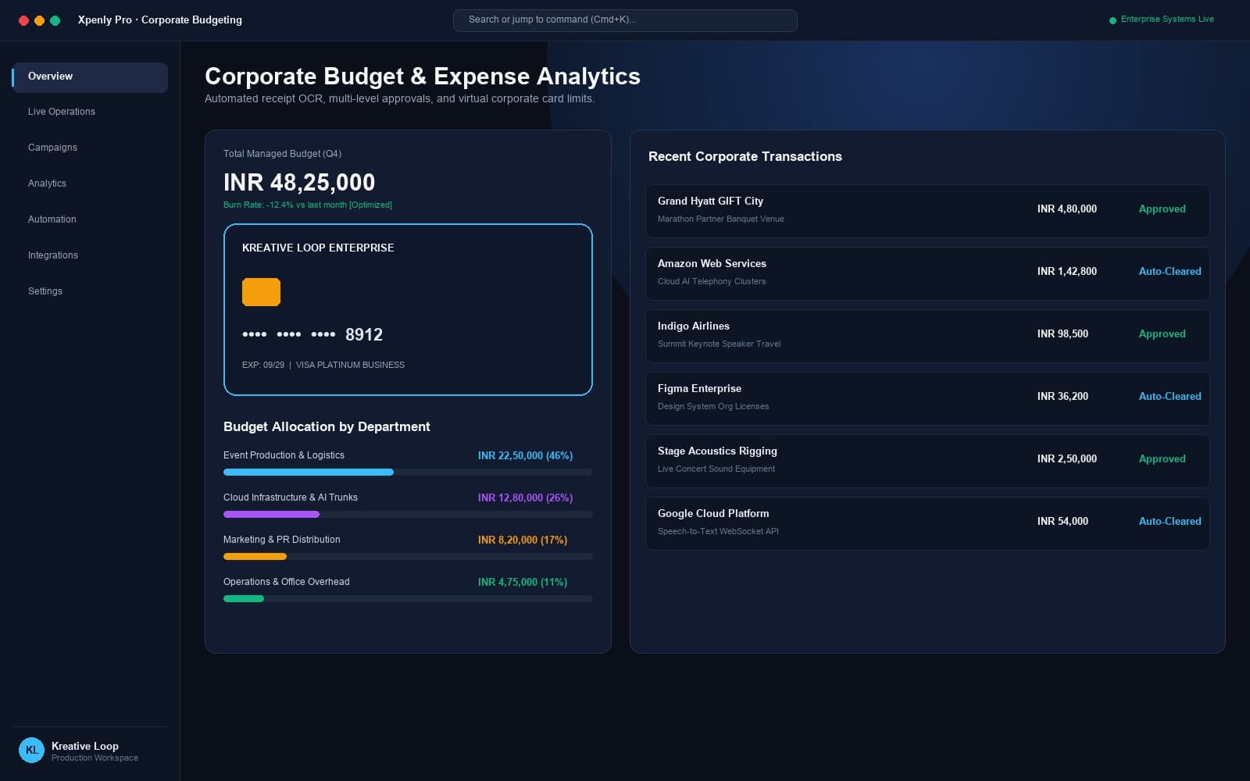1250x781 pixels.
Task: Open the Amazon Web Services transaction
Action: tap(927, 273)
